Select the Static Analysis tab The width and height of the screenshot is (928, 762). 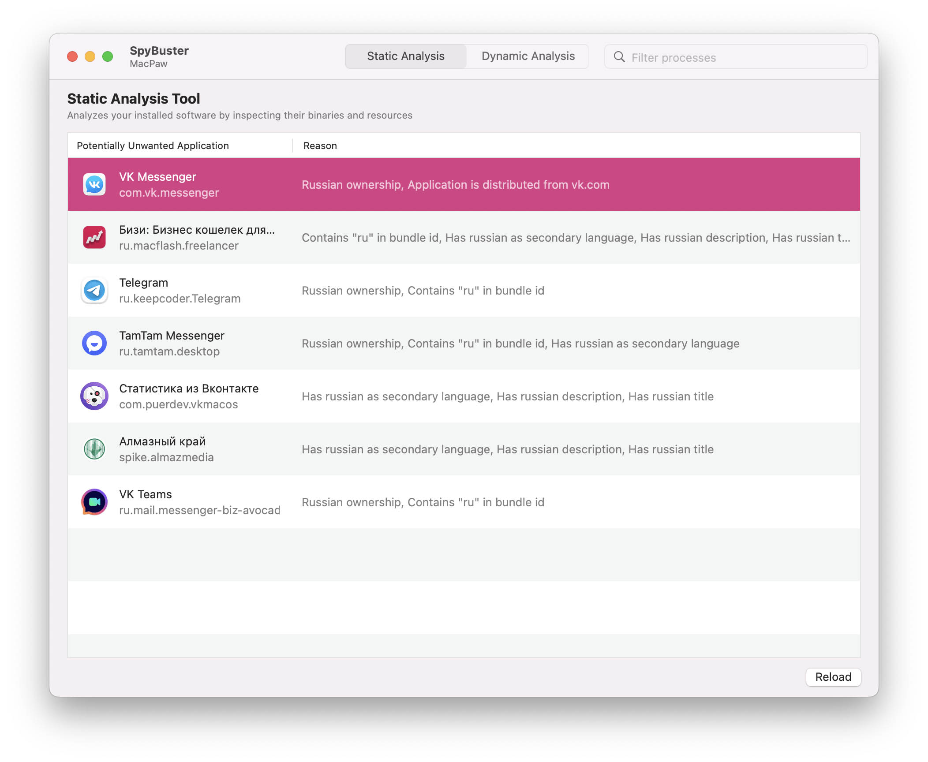pos(405,56)
